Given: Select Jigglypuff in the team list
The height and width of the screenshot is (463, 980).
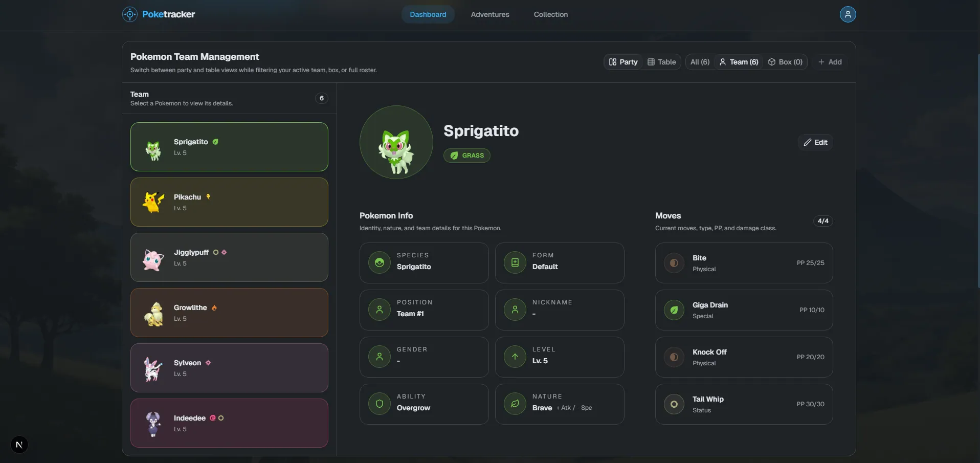Looking at the screenshot, I should (229, 257).
